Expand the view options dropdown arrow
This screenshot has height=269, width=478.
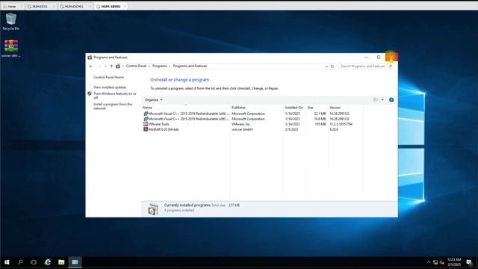[x=382, y=99]
